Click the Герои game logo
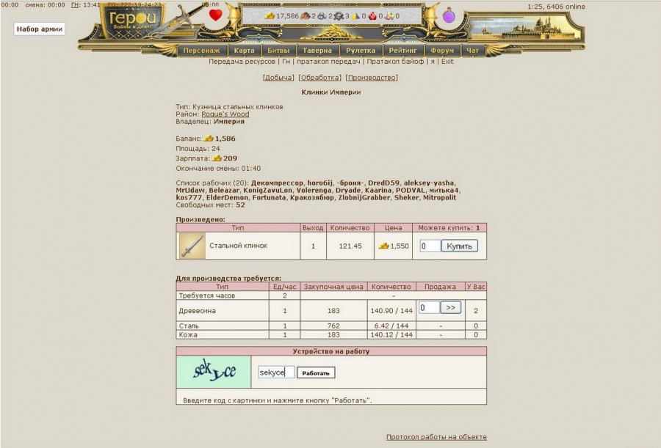This screenshot has width=661, height=448. [132, 20]
